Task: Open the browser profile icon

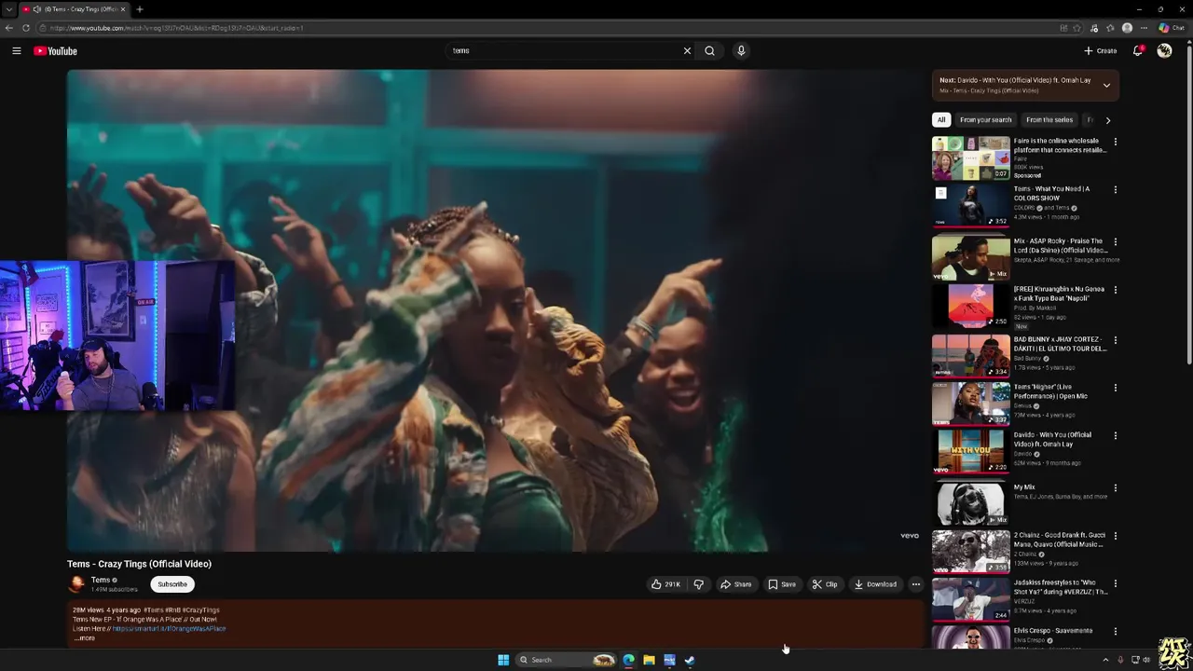Action: 1128,28
